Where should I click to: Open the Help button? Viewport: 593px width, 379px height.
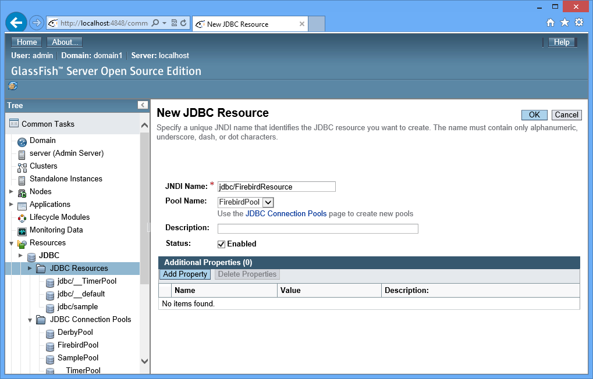562,42
